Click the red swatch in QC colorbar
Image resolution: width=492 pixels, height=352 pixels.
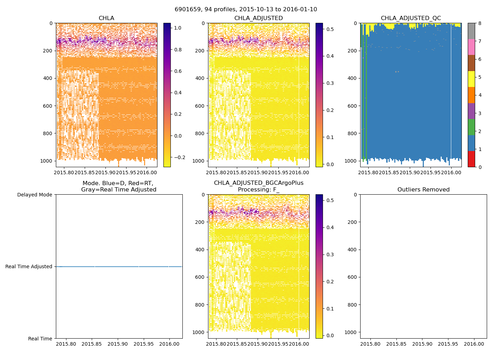tap(471, 159)
